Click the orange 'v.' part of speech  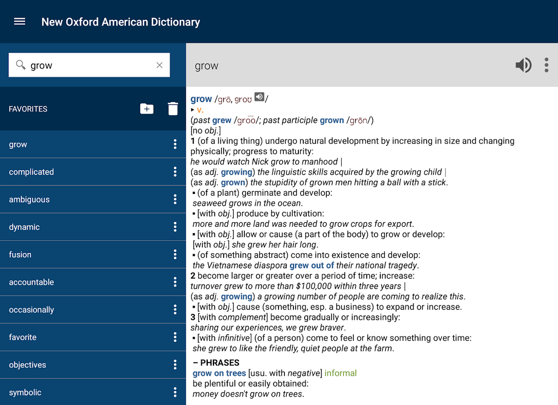pyautogui.click(x=200, y=110)
